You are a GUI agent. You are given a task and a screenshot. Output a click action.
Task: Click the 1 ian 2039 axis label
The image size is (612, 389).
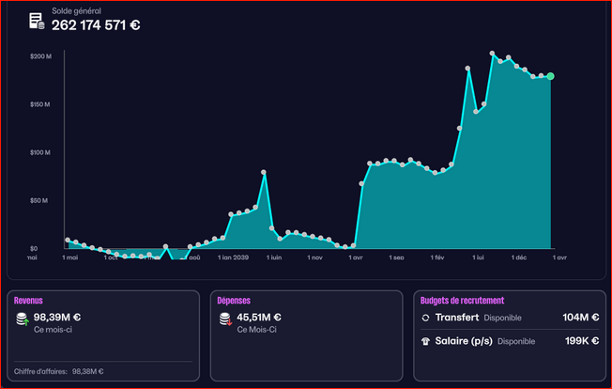tap(233, 257)
